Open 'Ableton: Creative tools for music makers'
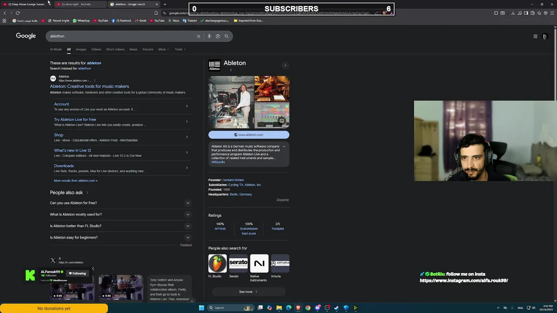Viewport: 557px width, 313px height. coord(89,86)
